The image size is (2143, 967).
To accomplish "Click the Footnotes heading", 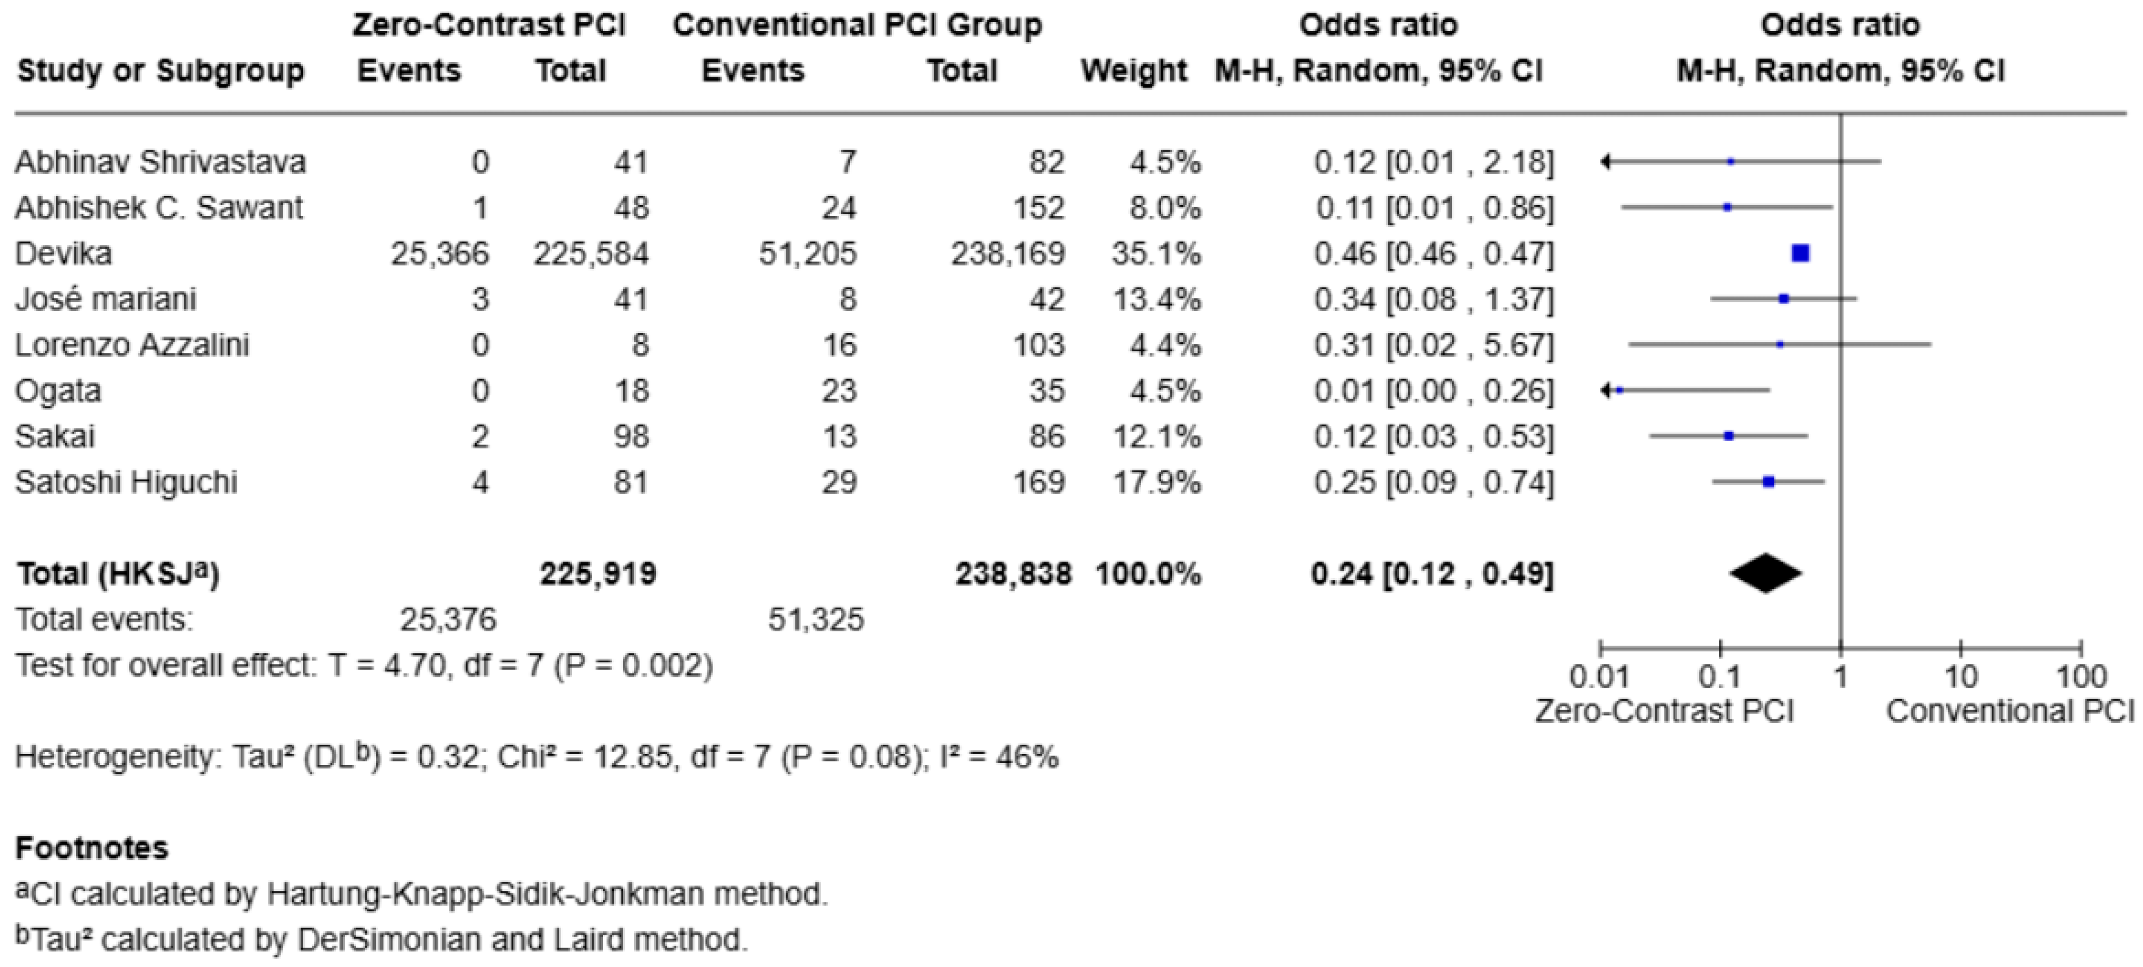I will (92, 848).
